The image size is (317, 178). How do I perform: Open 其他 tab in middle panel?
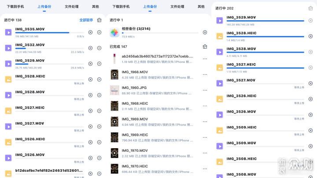(201, 7)
